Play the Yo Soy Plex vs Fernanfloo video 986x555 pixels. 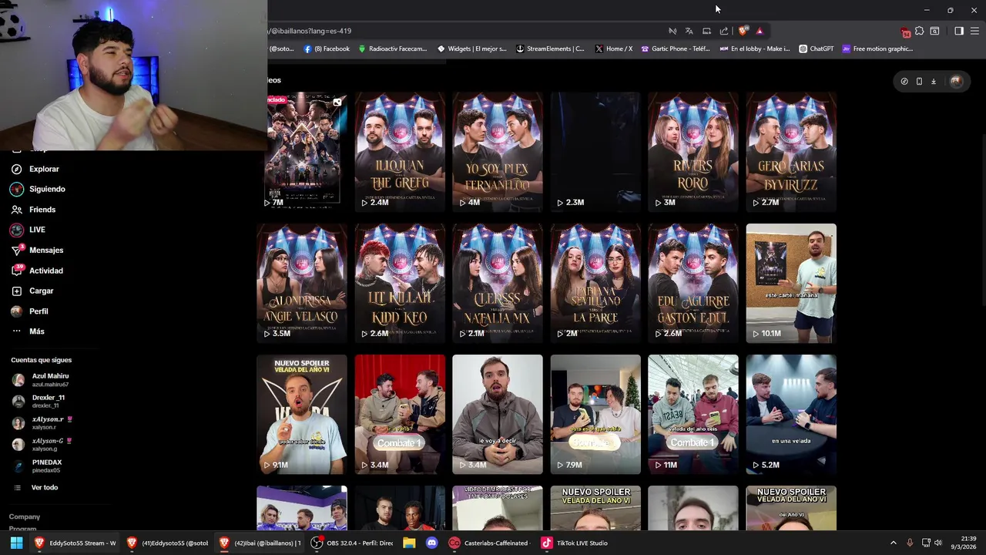click(x=498, y=152)
